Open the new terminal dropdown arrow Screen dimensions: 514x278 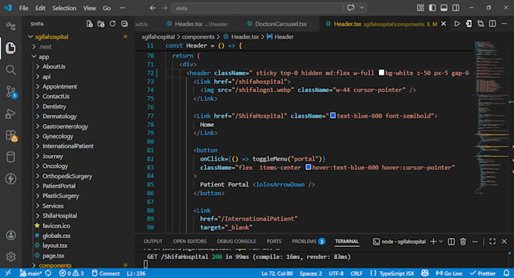(441, 242)
